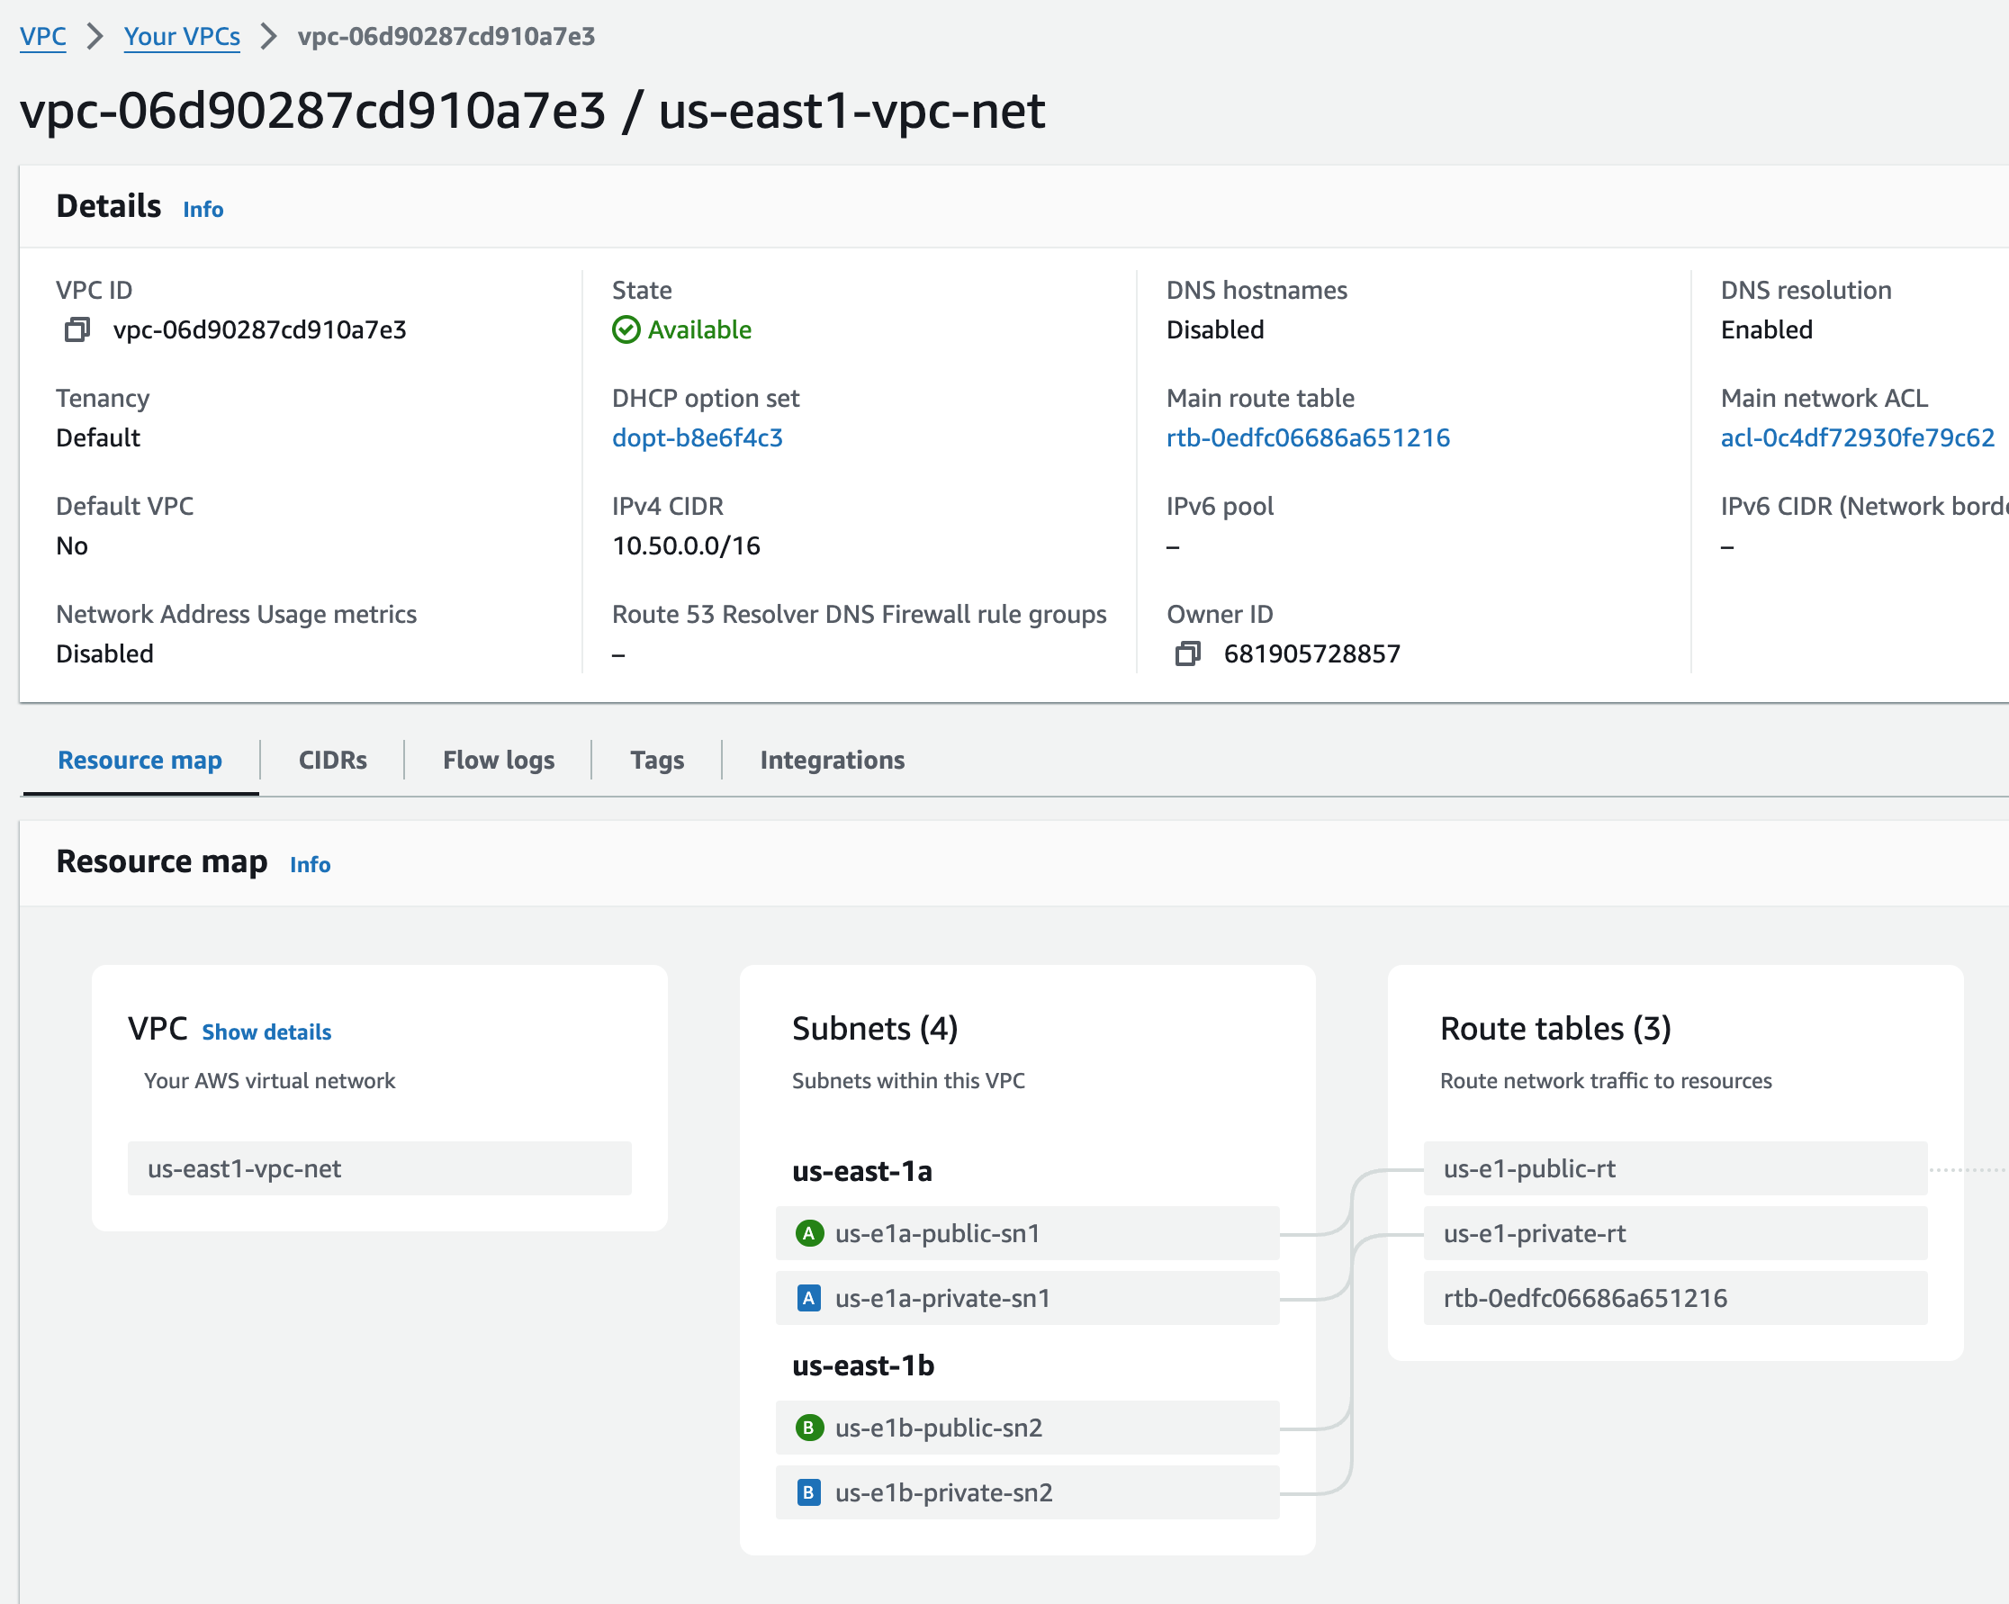Viewport: 2009px width, 1604px height.
Task: Click the DNS hostnames Disabled value
Action: tap(1215, 330)
